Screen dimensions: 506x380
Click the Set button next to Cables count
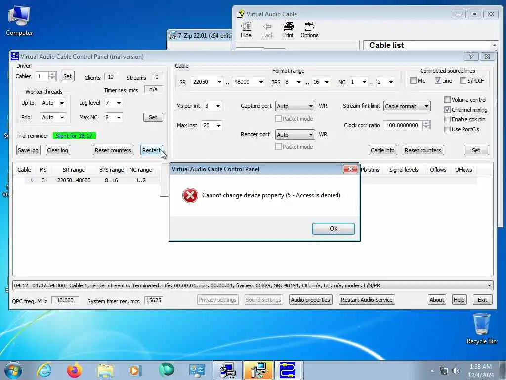click(x=67, y=76)
